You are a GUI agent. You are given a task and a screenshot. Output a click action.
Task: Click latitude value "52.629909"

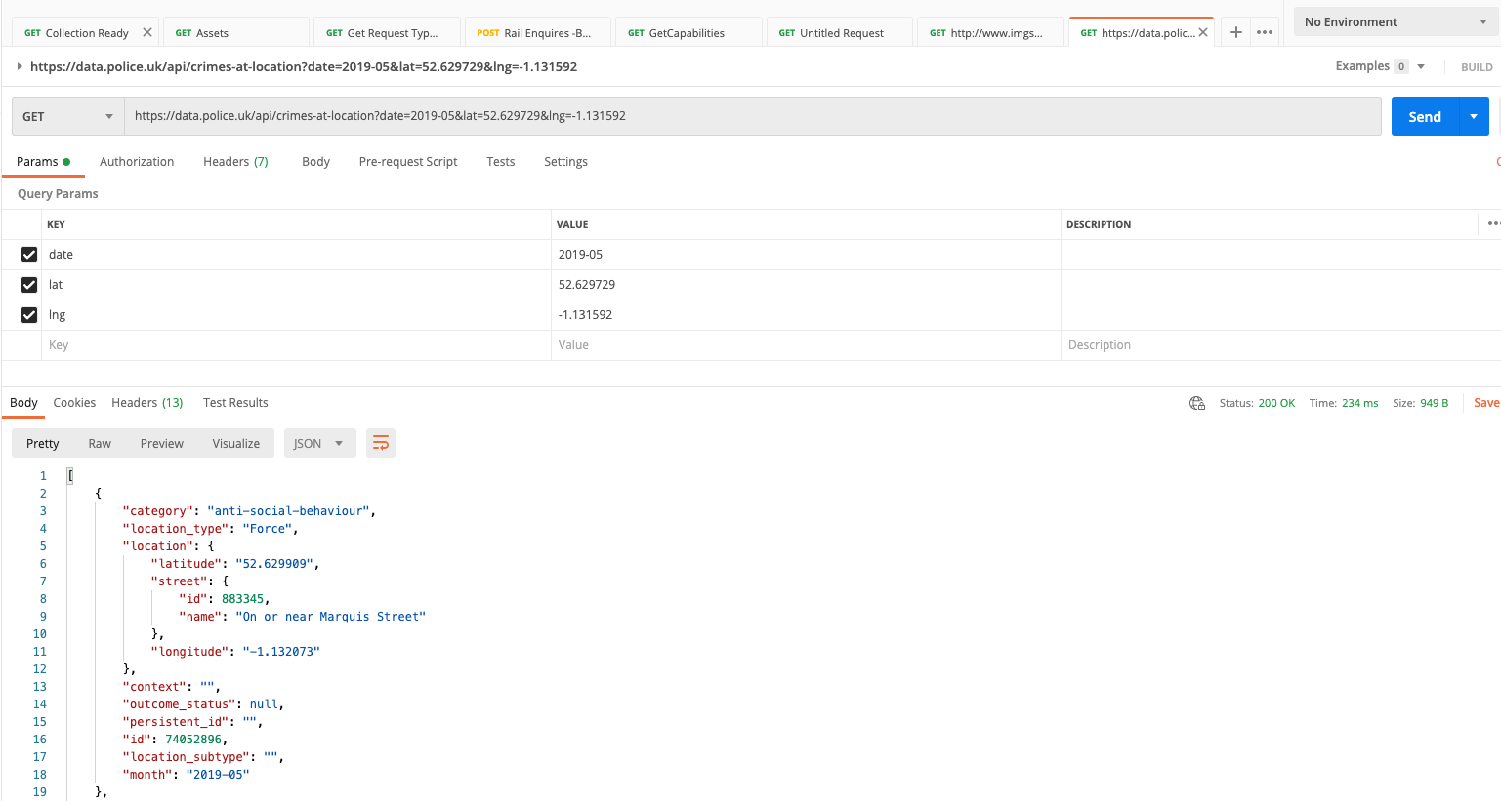tap(274, 564)
